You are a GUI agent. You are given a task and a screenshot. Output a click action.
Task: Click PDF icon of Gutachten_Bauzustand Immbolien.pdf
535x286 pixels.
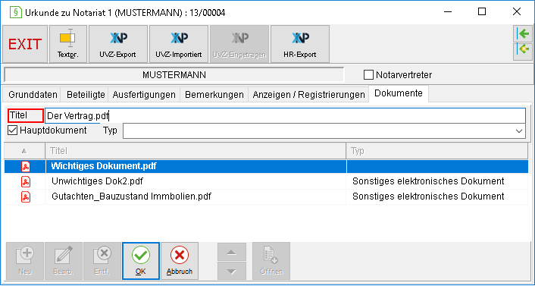pyautogui.click(x=26, y=196)
